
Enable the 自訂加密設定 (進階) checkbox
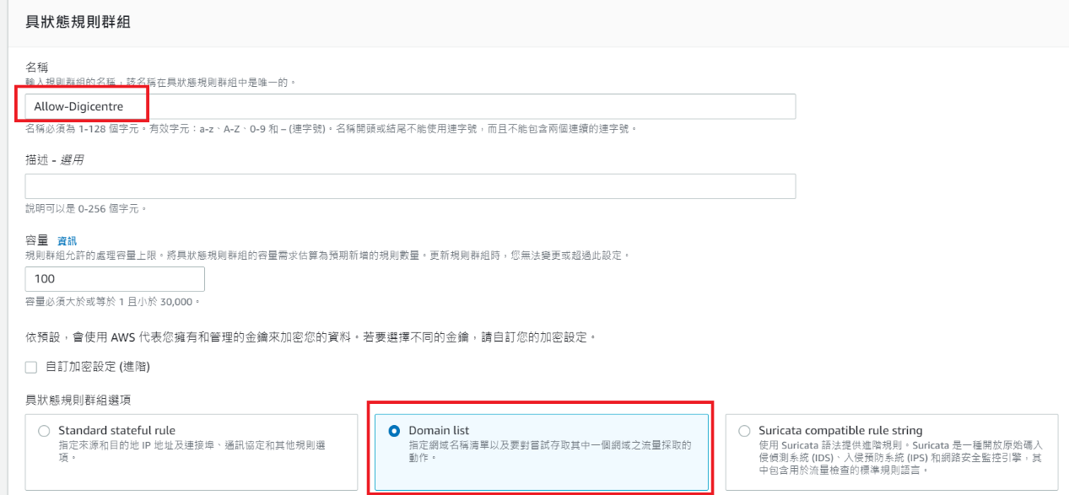pos(31,367)
